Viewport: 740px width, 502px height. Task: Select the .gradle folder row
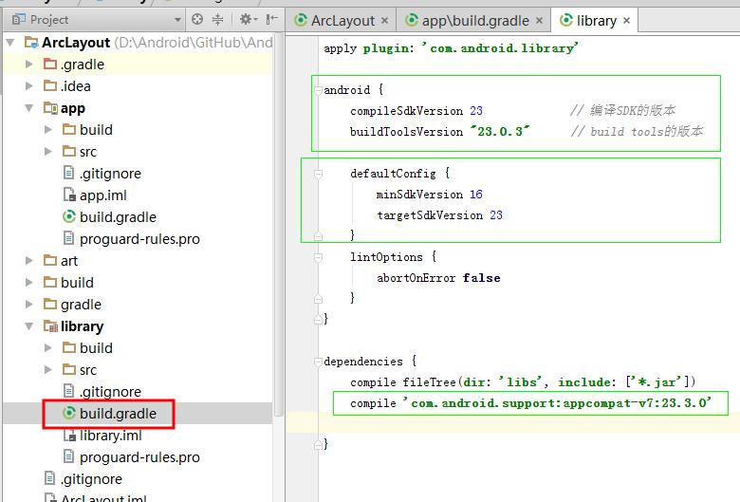138,65
